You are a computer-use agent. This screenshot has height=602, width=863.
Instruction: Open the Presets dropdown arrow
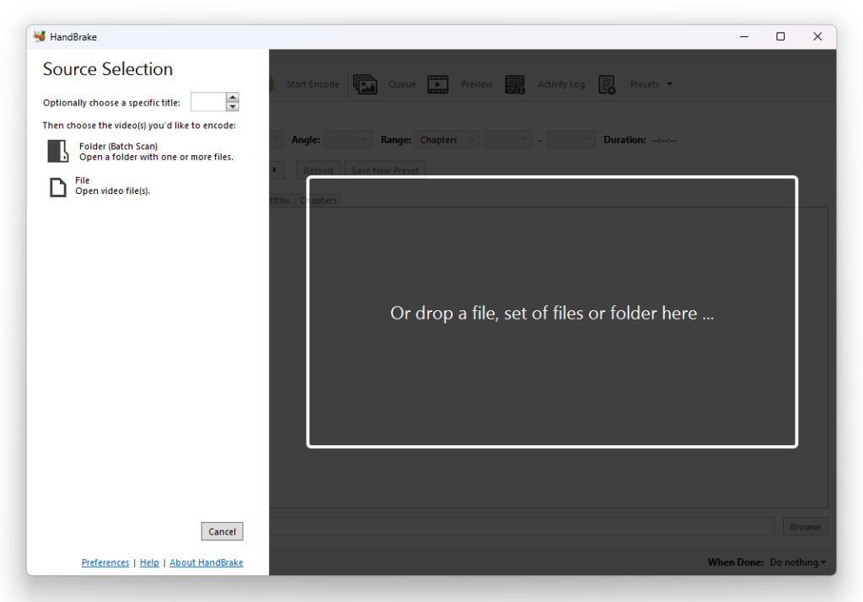(x=670, y=84)
